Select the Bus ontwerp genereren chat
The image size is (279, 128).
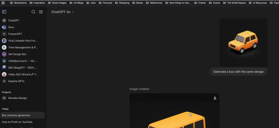22,115
